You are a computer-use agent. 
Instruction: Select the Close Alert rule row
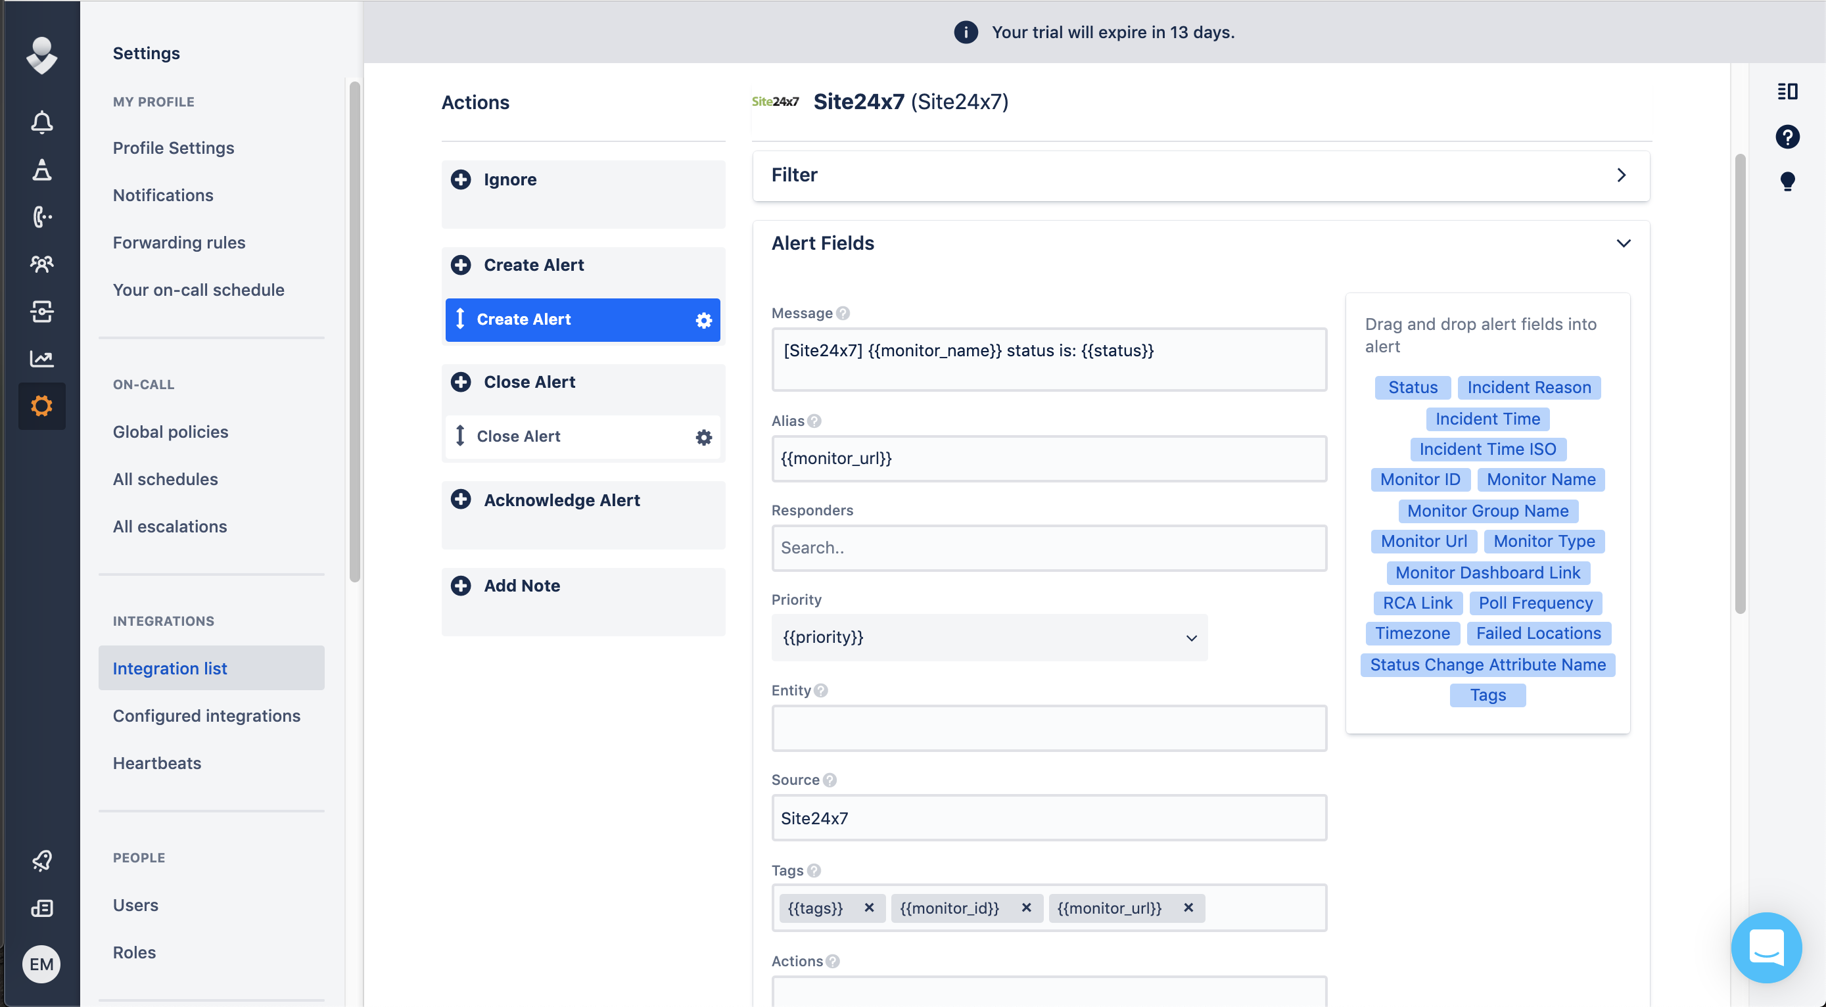click(x=582, y=436)
